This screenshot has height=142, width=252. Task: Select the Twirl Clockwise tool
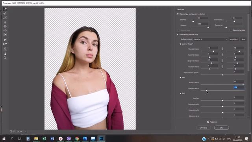(x=5, y=22)
